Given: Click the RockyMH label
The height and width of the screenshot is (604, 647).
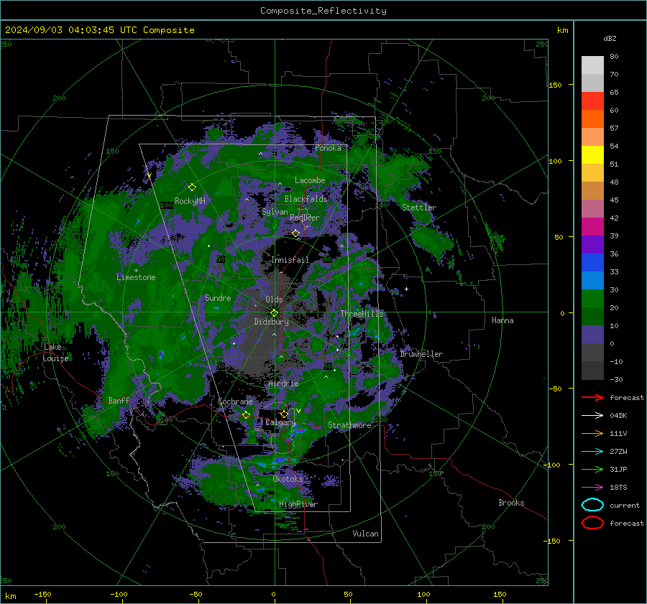Looking at the screenshot, I should click(x=190, y=201).
